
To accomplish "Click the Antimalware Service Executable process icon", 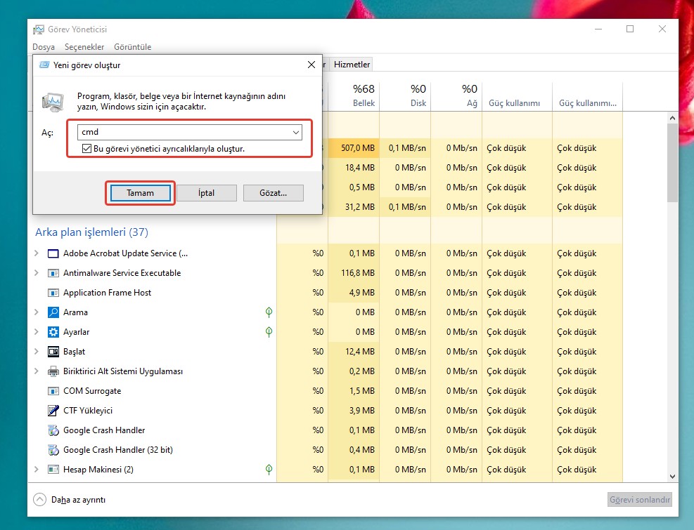I will [x=53, y=273].
